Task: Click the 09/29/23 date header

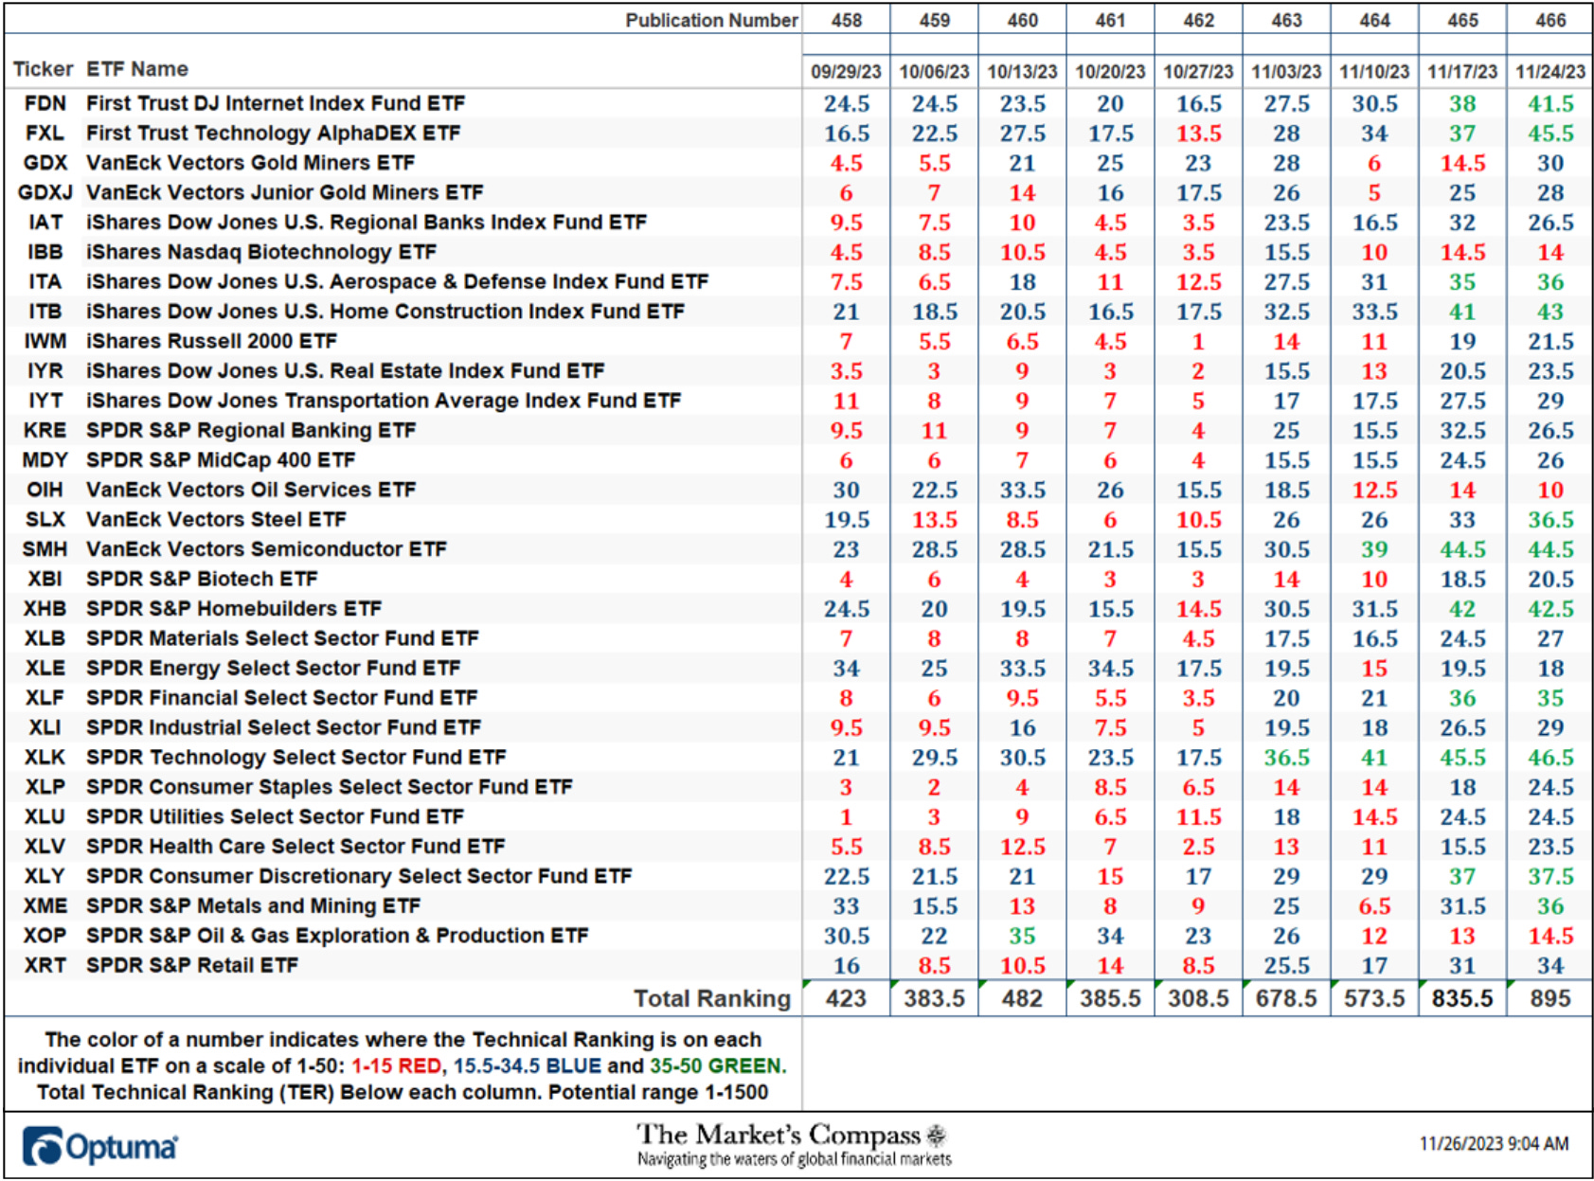Action: 846,72
